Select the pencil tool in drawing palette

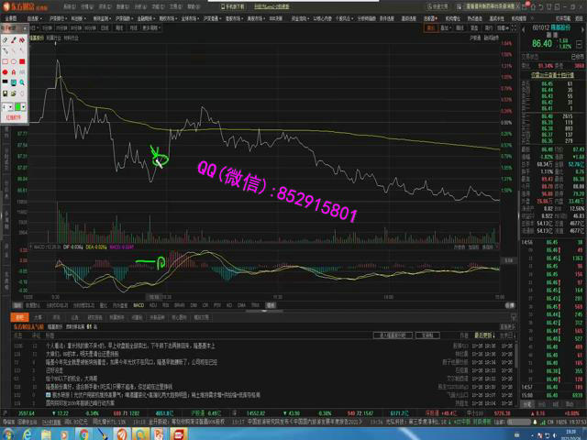click(x=6, y=39)
